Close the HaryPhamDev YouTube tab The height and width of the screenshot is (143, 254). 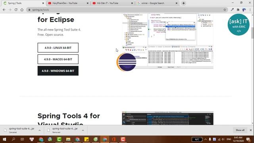point(87,3)
